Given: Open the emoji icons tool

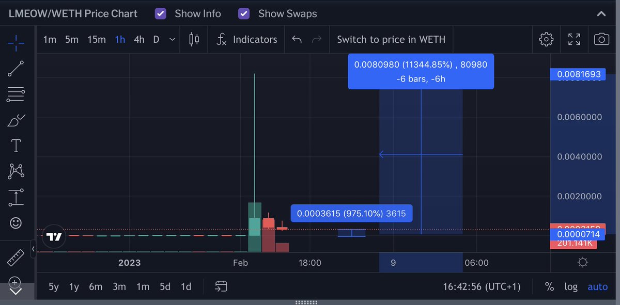Looking at the screenshot, I should (x=16, y=223).
